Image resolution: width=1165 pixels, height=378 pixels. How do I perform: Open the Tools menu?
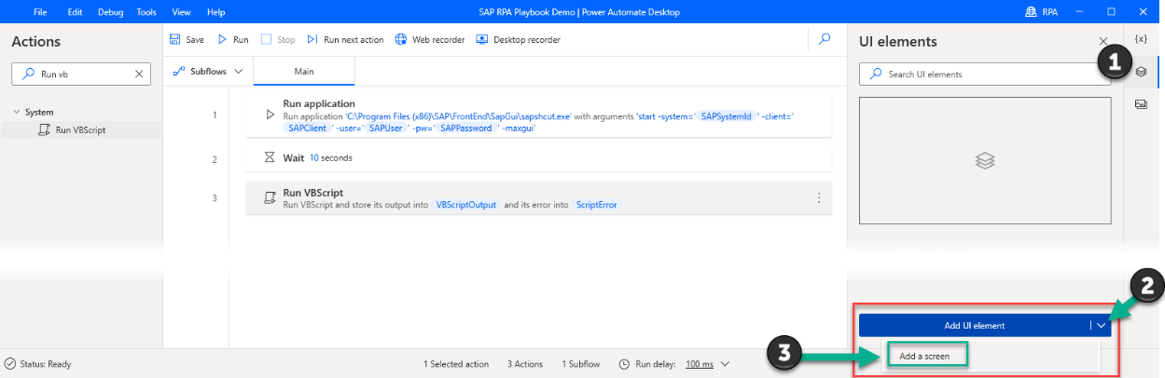point(146,12)
